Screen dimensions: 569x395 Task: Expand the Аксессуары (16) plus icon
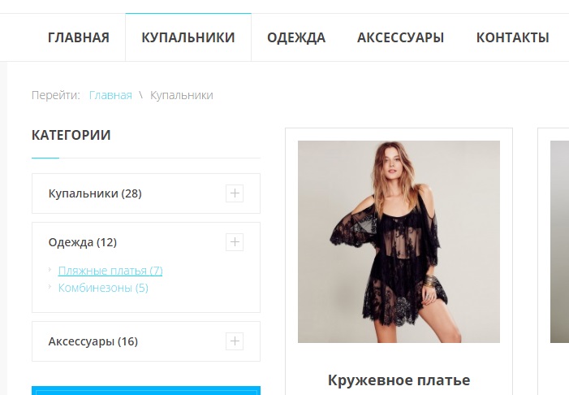point(235,341)
